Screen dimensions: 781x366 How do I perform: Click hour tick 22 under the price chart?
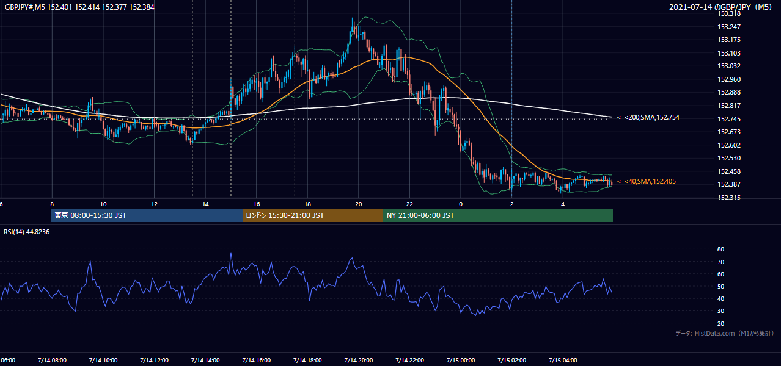click(409, 204)
